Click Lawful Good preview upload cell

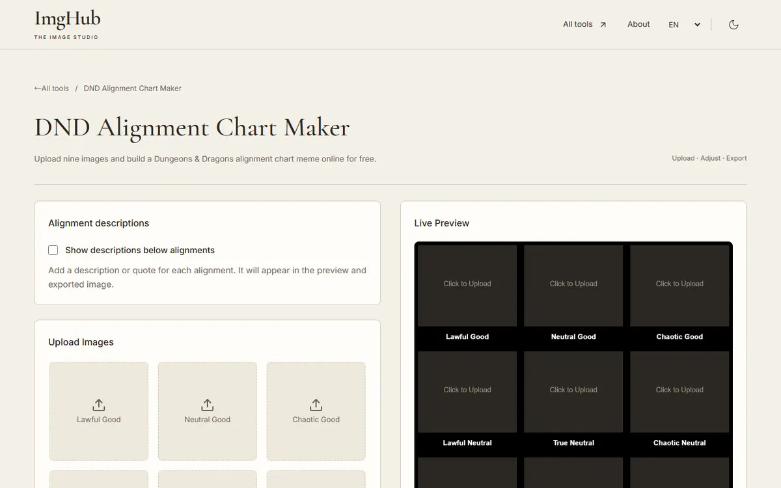coord(467,286)
